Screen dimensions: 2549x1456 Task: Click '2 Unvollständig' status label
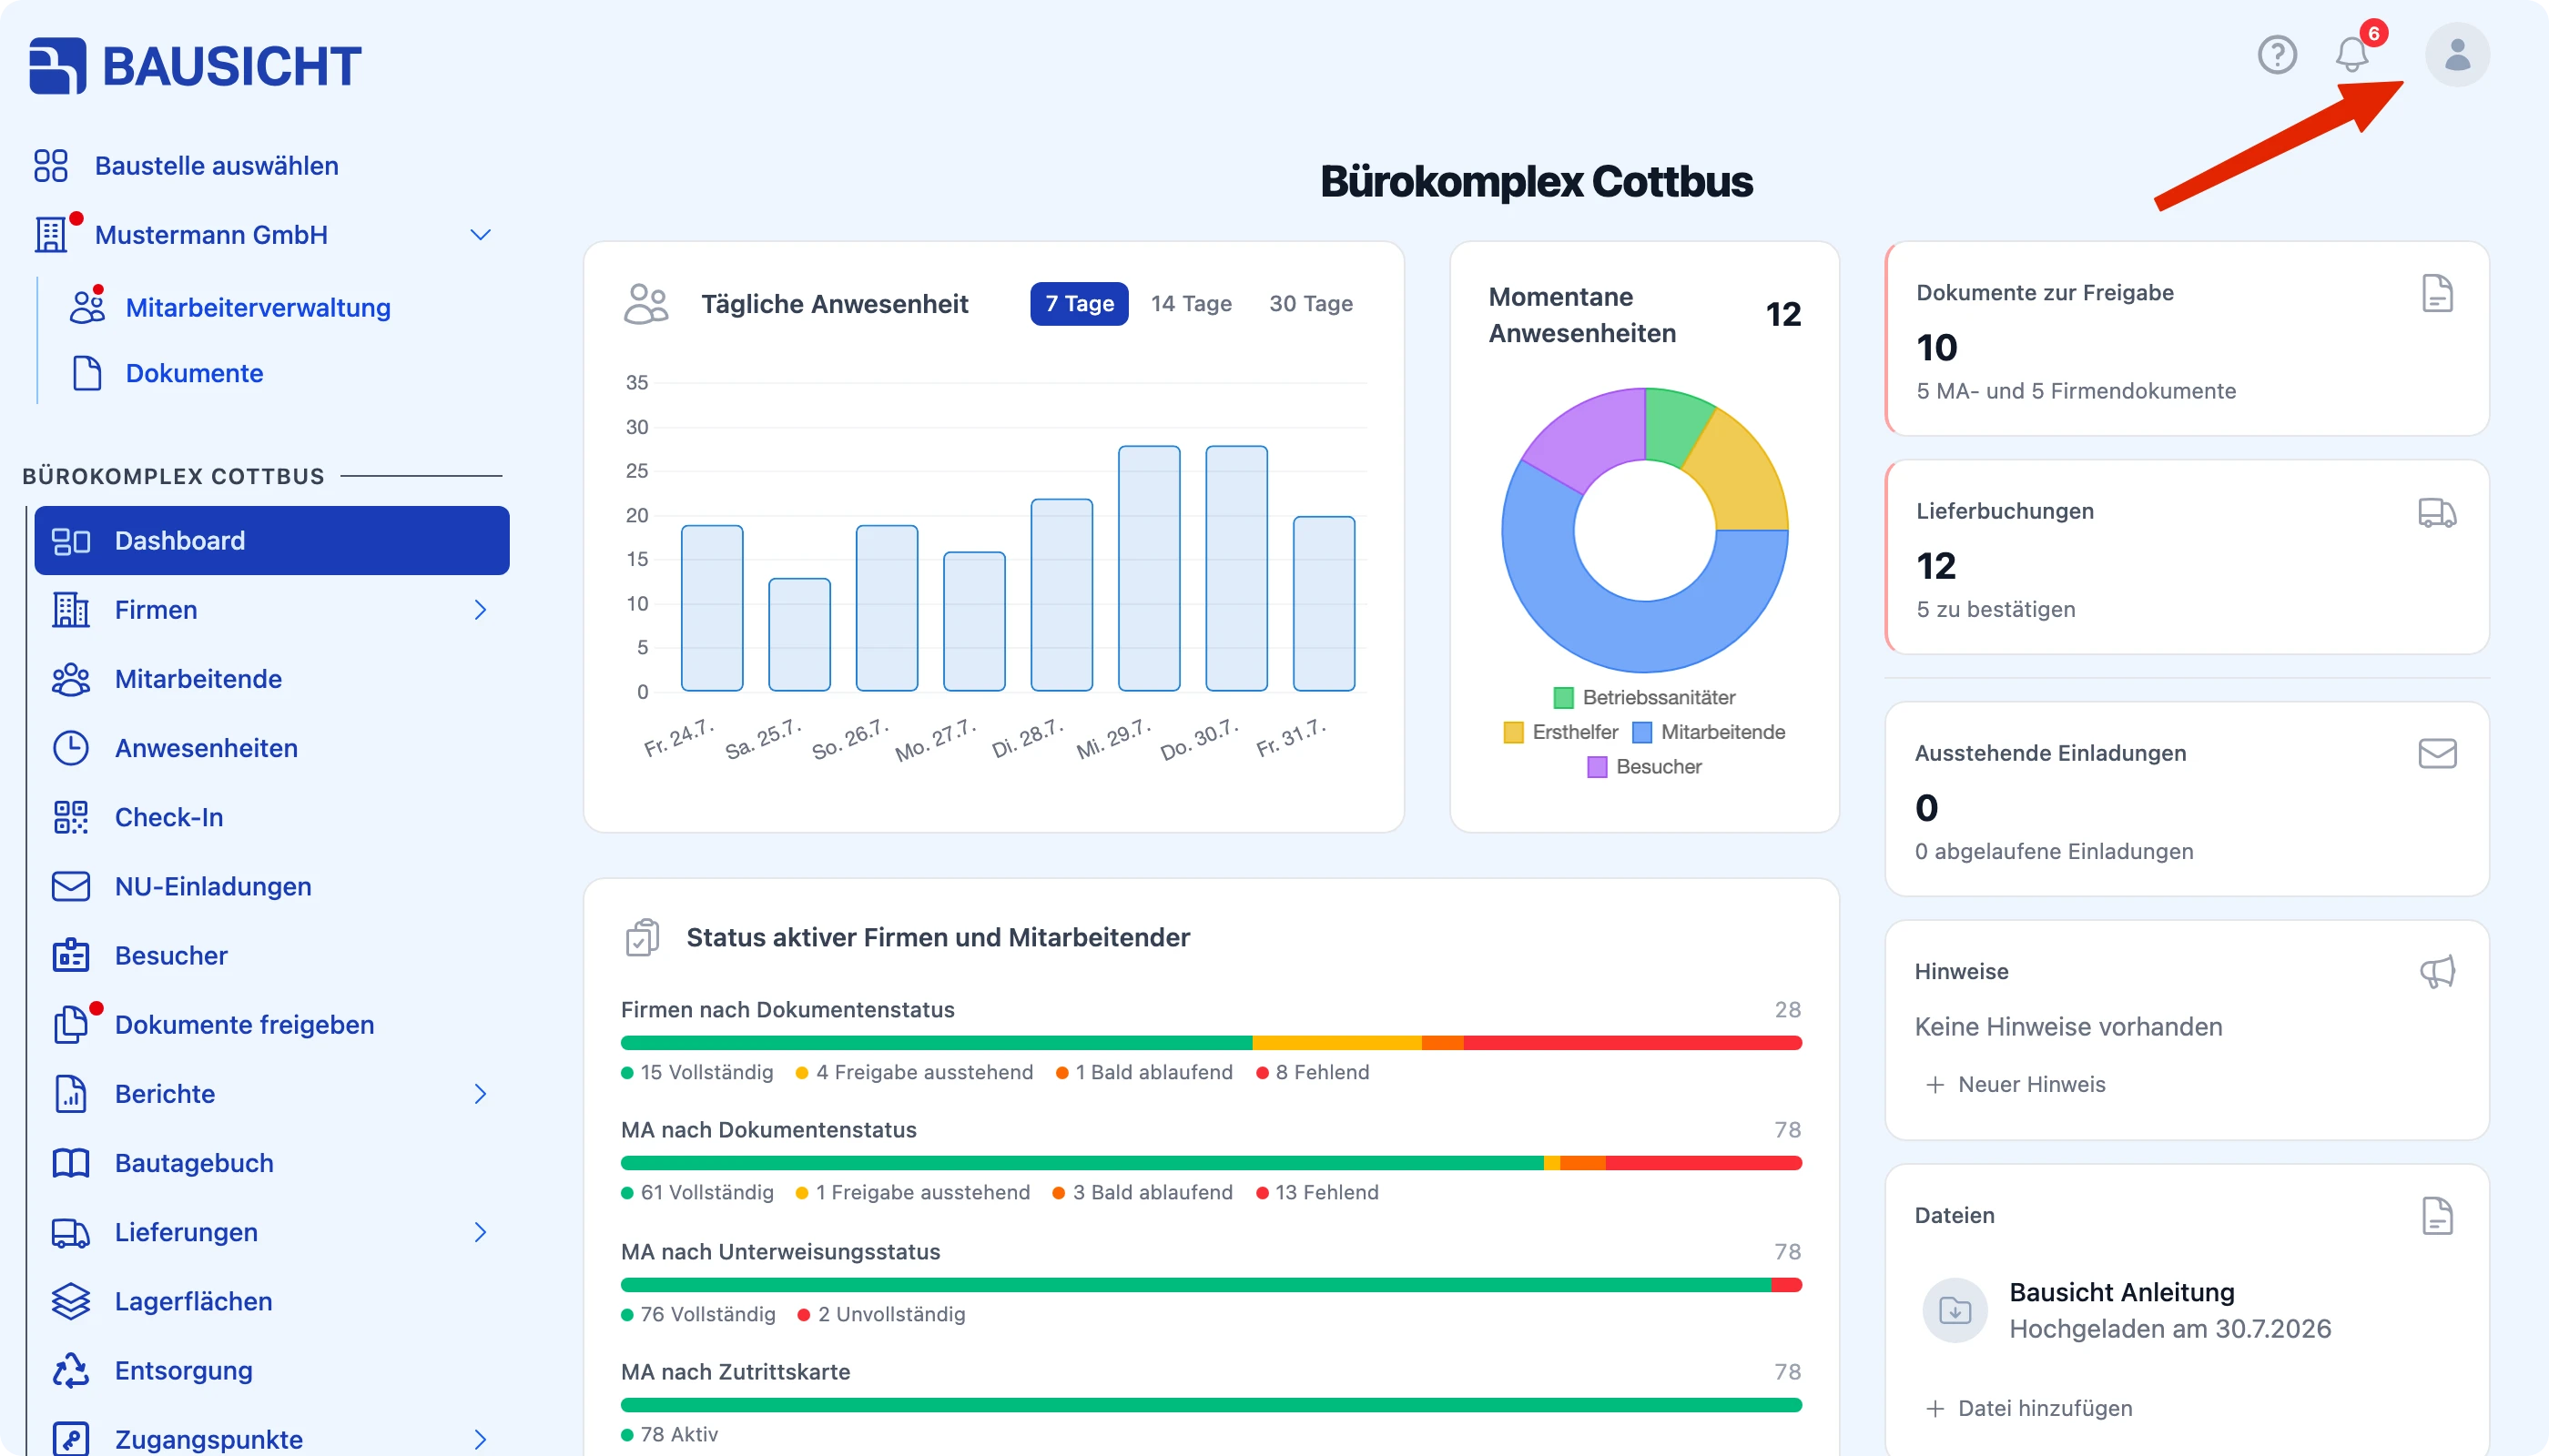(x=880, y=1314)
